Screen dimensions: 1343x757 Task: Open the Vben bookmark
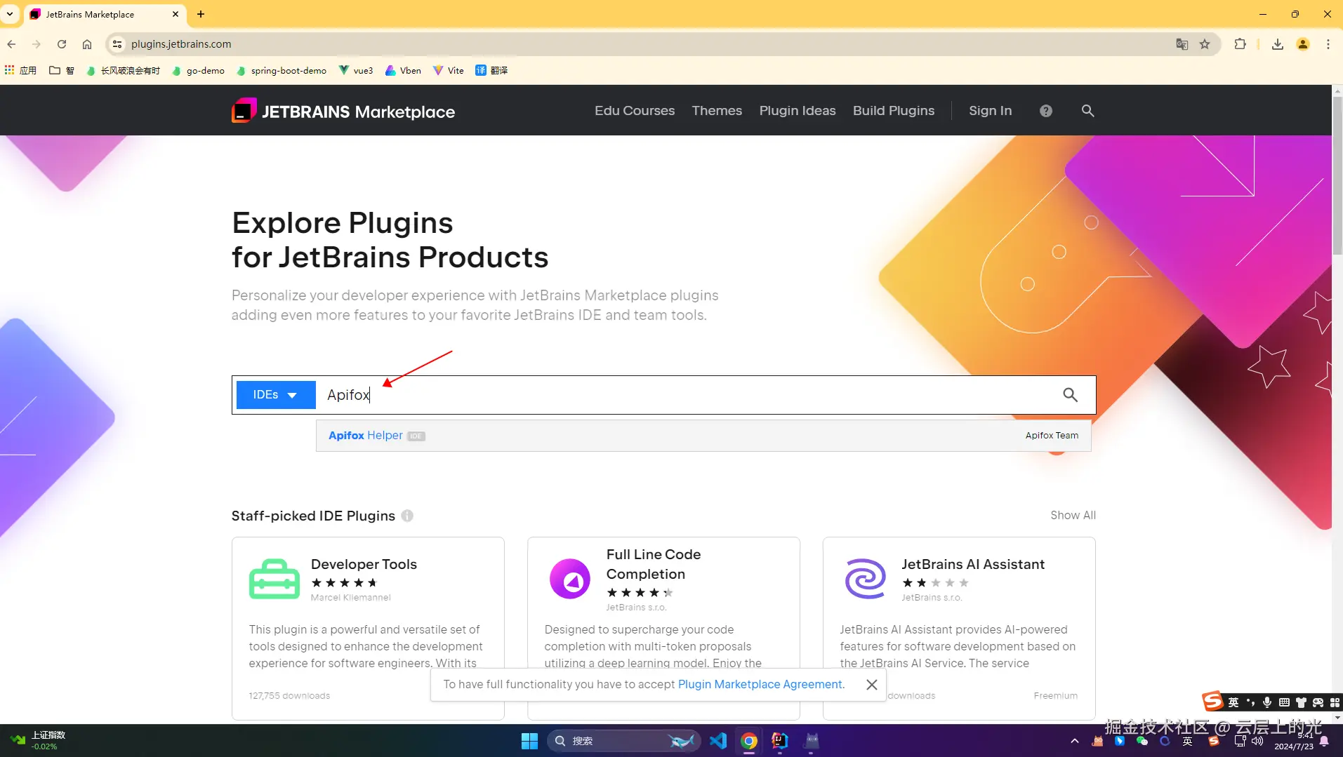[x=404, y=70]
